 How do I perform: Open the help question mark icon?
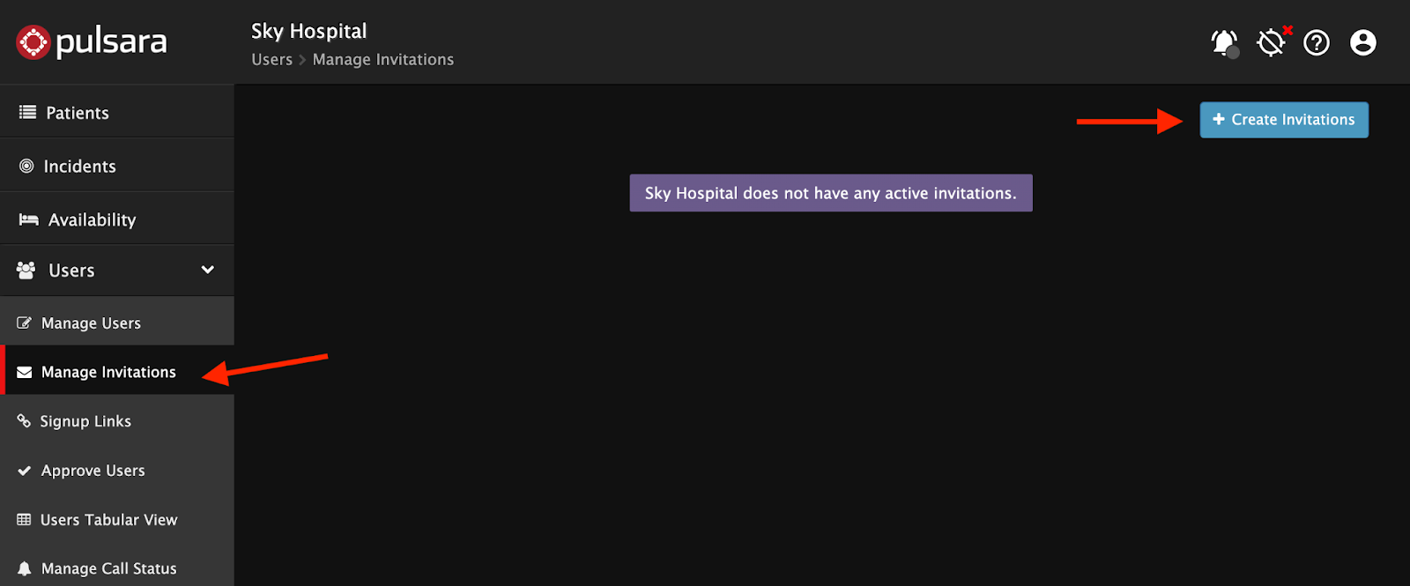pyautogui.click(x=1317, y=42)
